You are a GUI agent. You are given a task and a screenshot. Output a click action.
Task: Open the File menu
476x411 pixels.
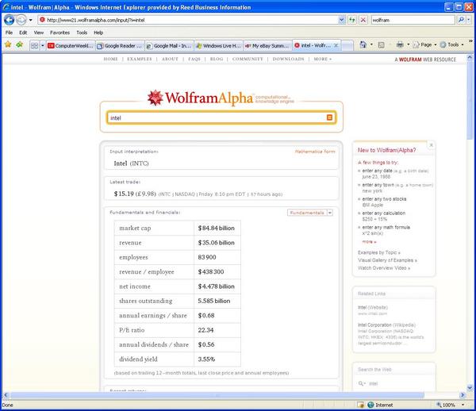point(9,33)
